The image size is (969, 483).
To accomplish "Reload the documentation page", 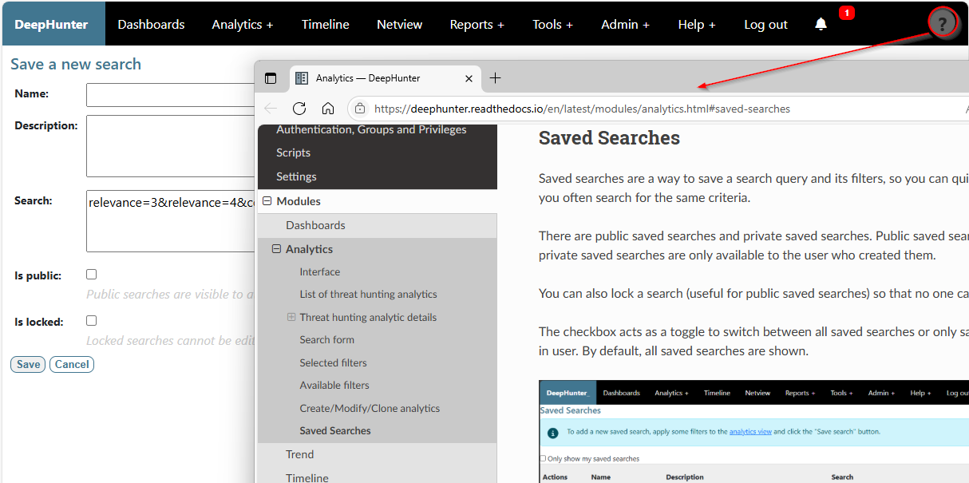I will click(299, 109).
